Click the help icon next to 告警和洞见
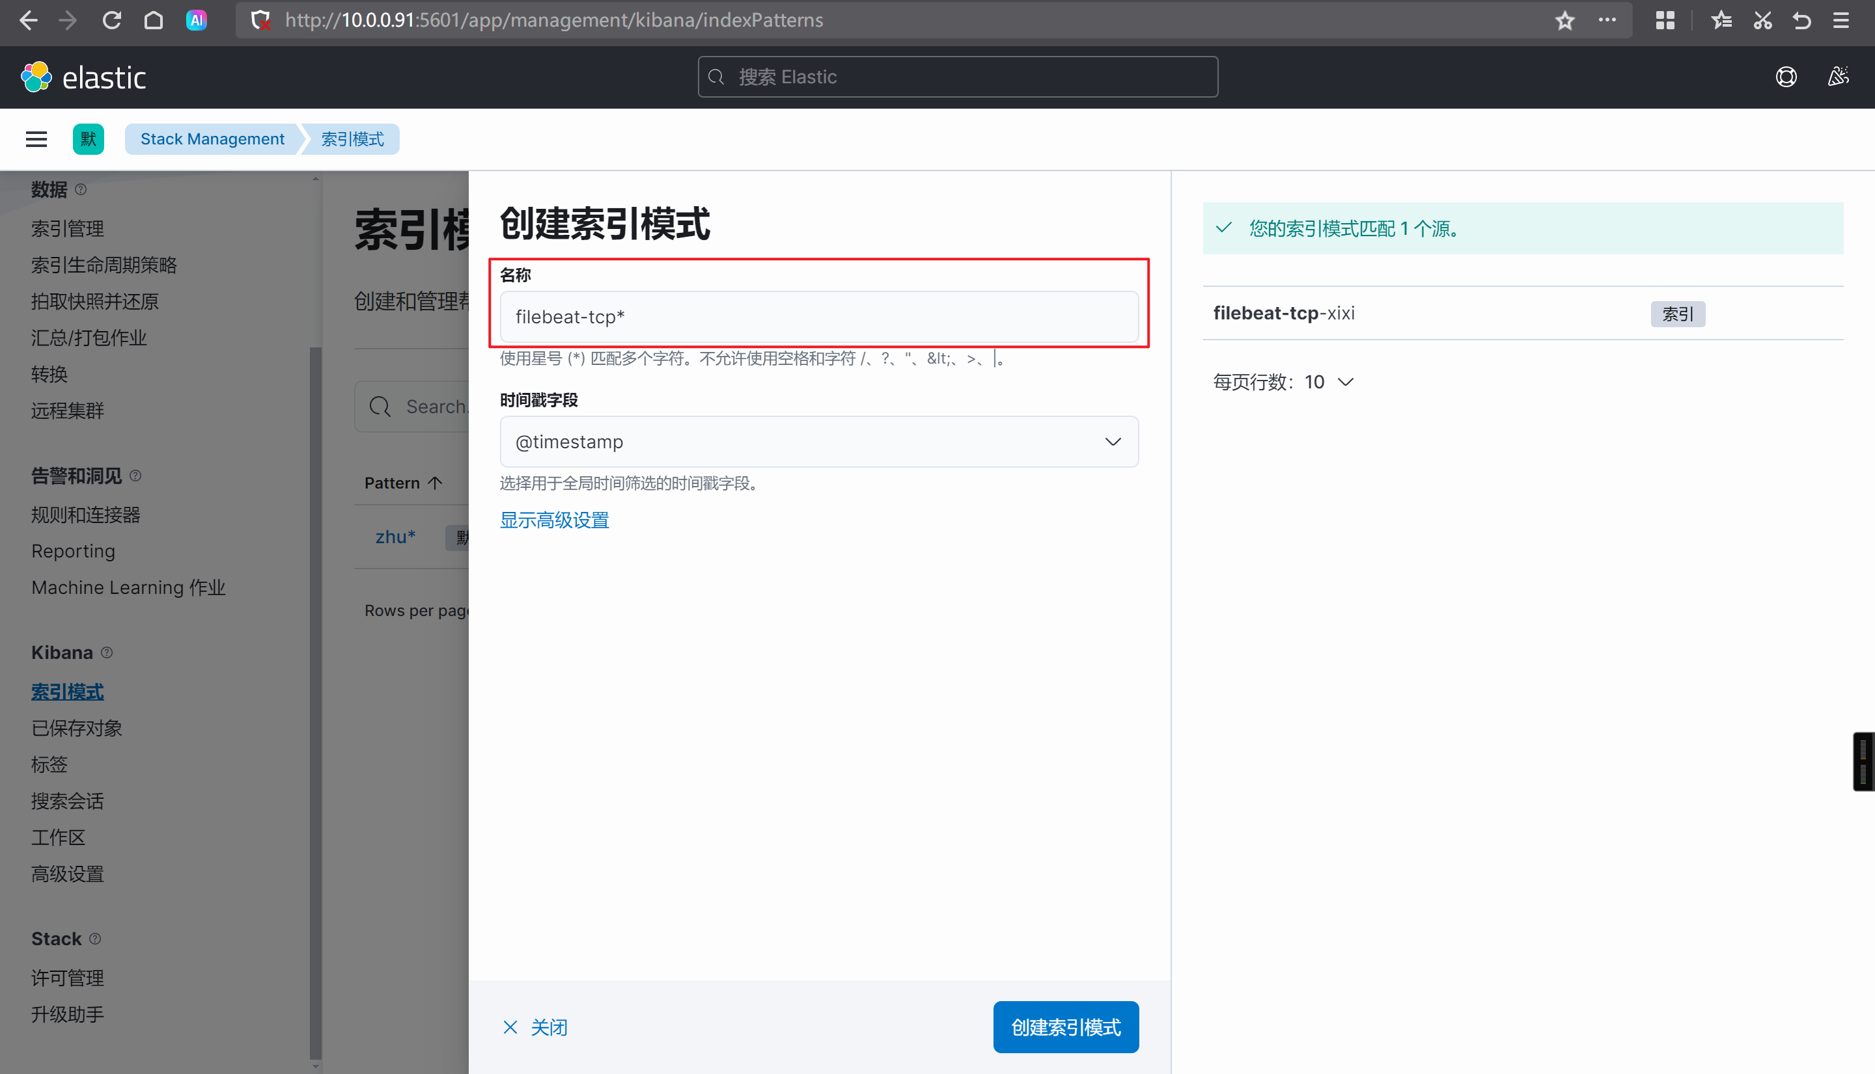The width and height of the screenshot is (1875, 1074). 136,476
